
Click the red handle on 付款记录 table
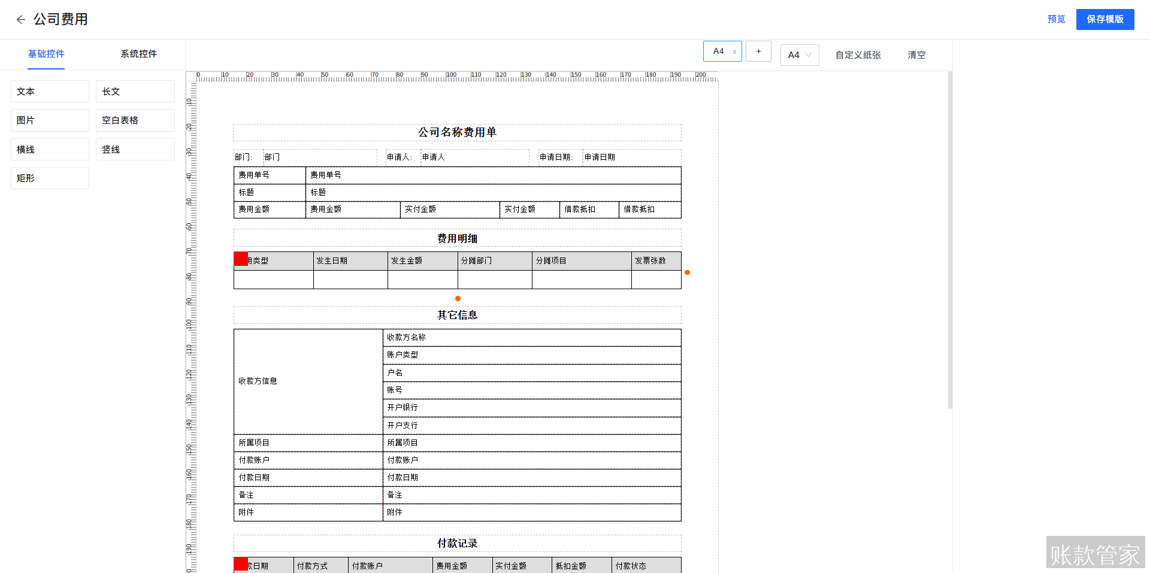(x=241, y=564)
